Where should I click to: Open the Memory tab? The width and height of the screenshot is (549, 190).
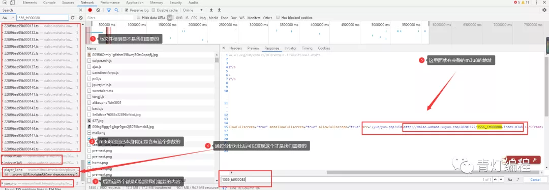coord(157,3)
